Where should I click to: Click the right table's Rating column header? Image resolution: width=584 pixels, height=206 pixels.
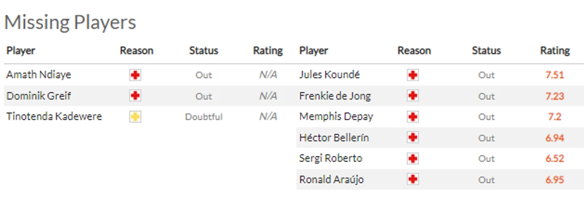click(555, 51)
